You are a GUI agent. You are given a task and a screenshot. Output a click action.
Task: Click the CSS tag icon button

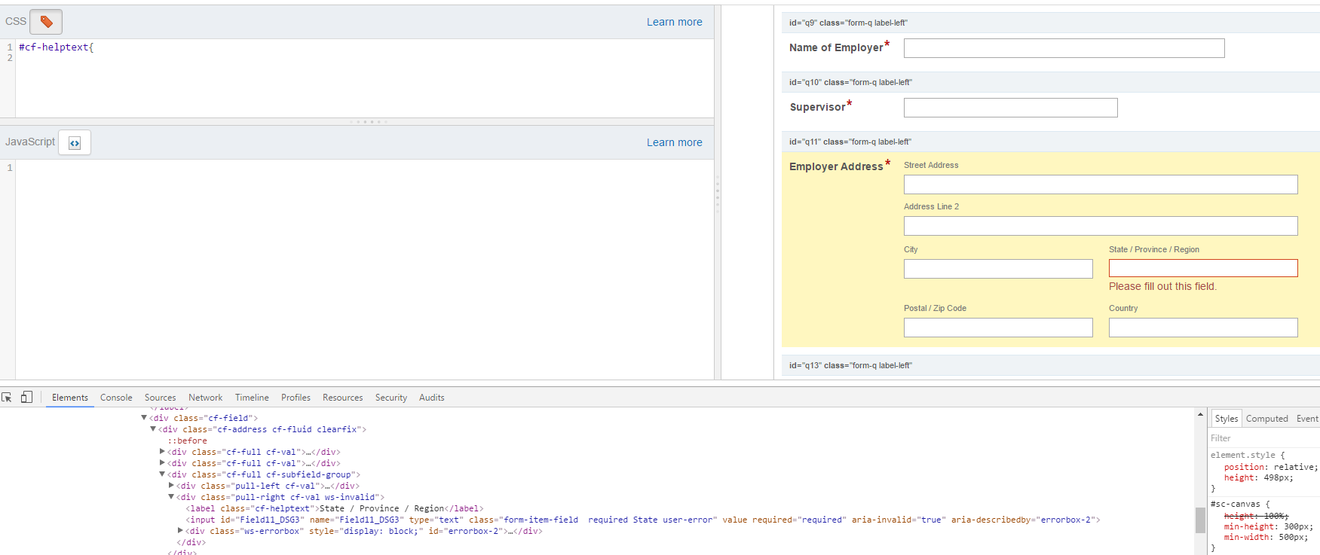(46, 22)
